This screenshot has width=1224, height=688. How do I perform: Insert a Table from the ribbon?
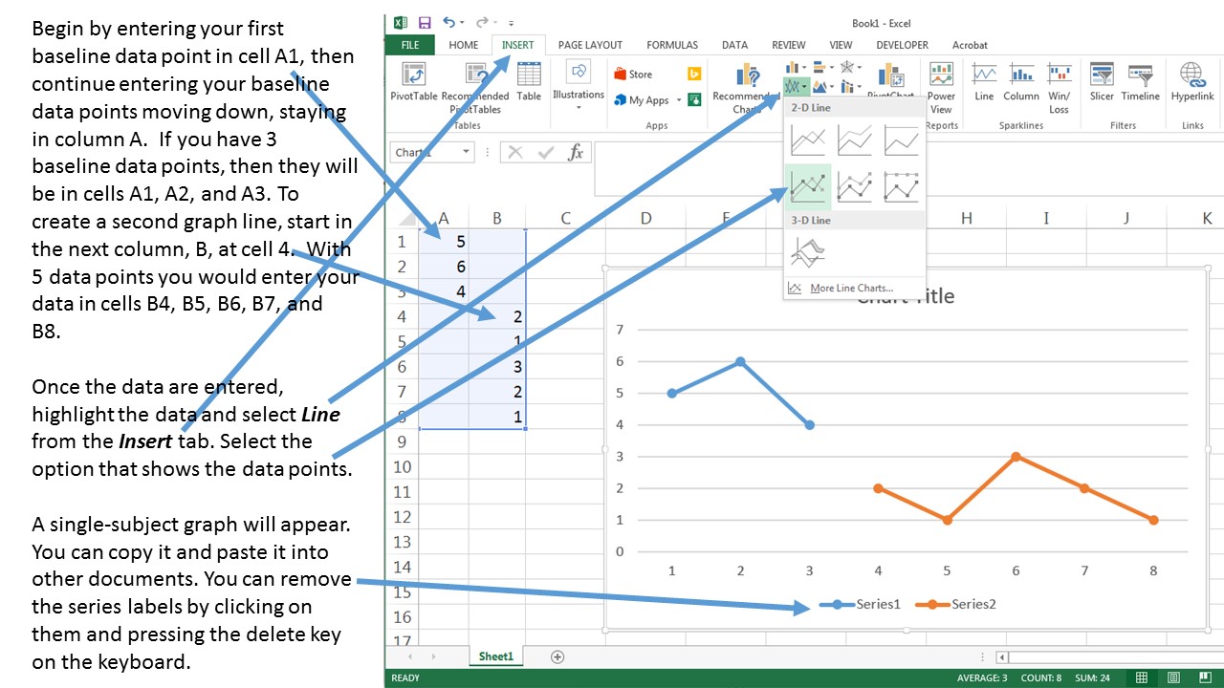pos(529,82)
